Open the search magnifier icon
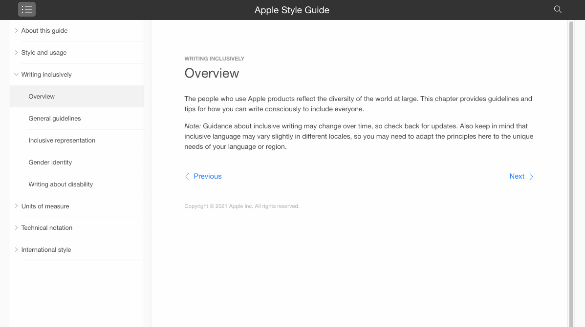585x327 pixels. [x=557, y=9]
